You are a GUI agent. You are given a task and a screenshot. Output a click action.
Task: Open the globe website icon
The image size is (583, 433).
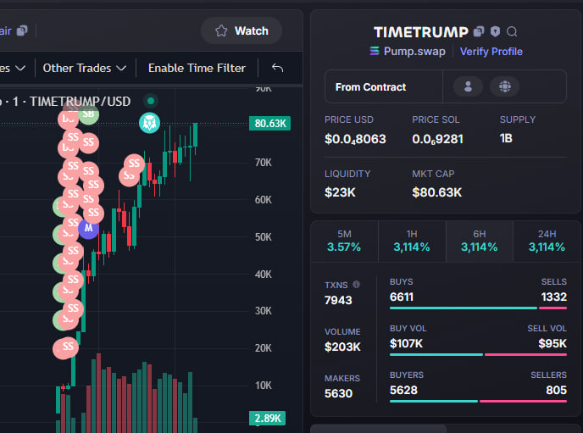point(504,86)
